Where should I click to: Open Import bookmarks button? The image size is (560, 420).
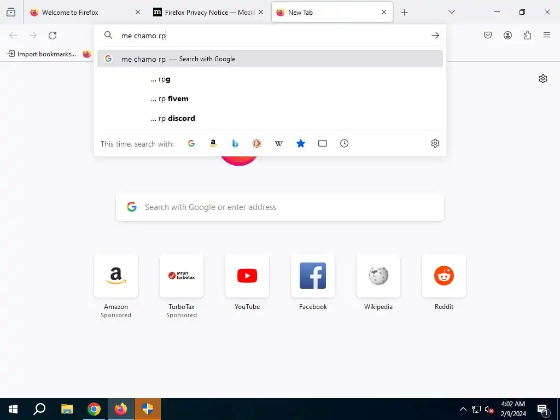[x=42, y=54]
